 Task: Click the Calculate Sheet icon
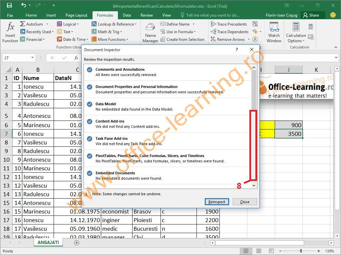[x=311, y=37]
